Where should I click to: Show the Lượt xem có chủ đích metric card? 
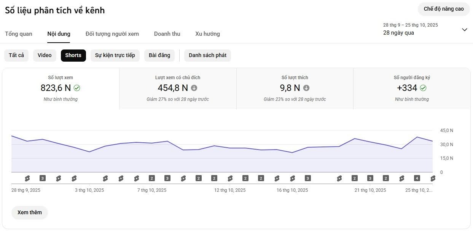coord(178,88)
